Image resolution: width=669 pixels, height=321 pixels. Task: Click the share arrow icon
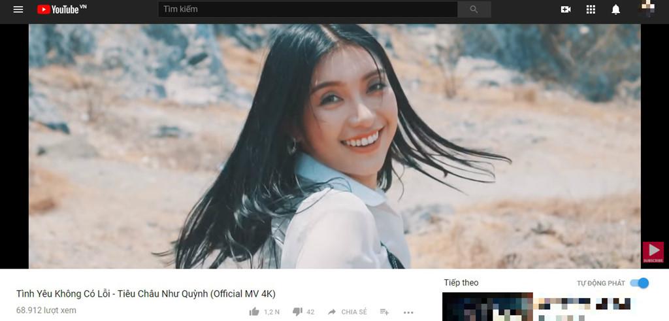click(x=332, y=312)
